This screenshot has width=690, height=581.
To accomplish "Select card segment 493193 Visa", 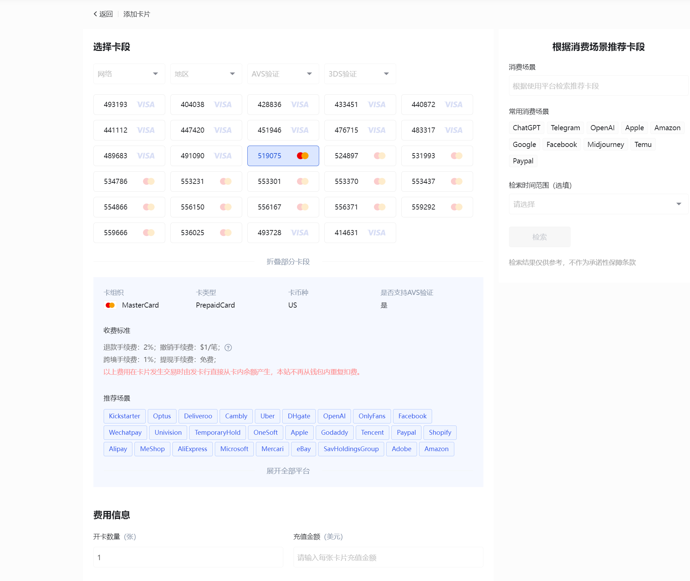I will click(x=129, y=105).
